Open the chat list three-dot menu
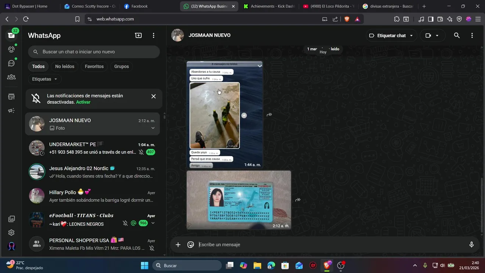 click(x=153, y=35)
